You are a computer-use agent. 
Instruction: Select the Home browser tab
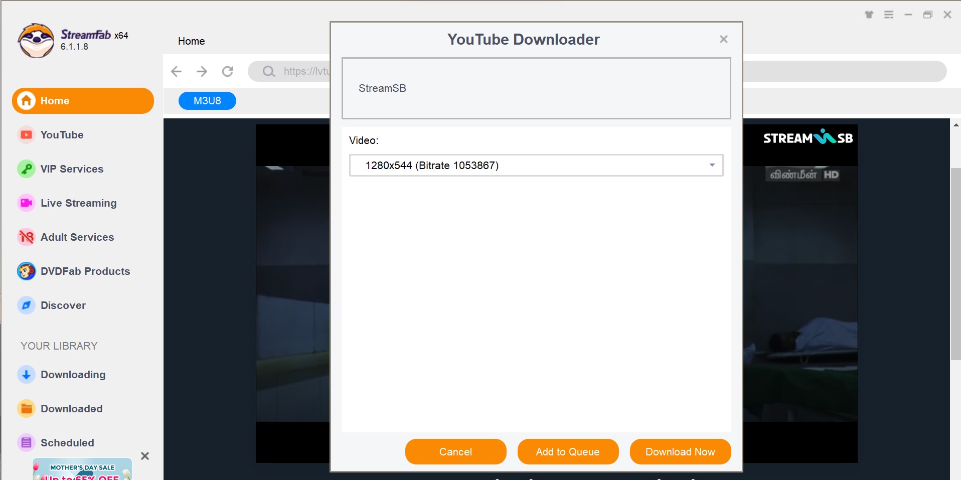coord(192,41)
